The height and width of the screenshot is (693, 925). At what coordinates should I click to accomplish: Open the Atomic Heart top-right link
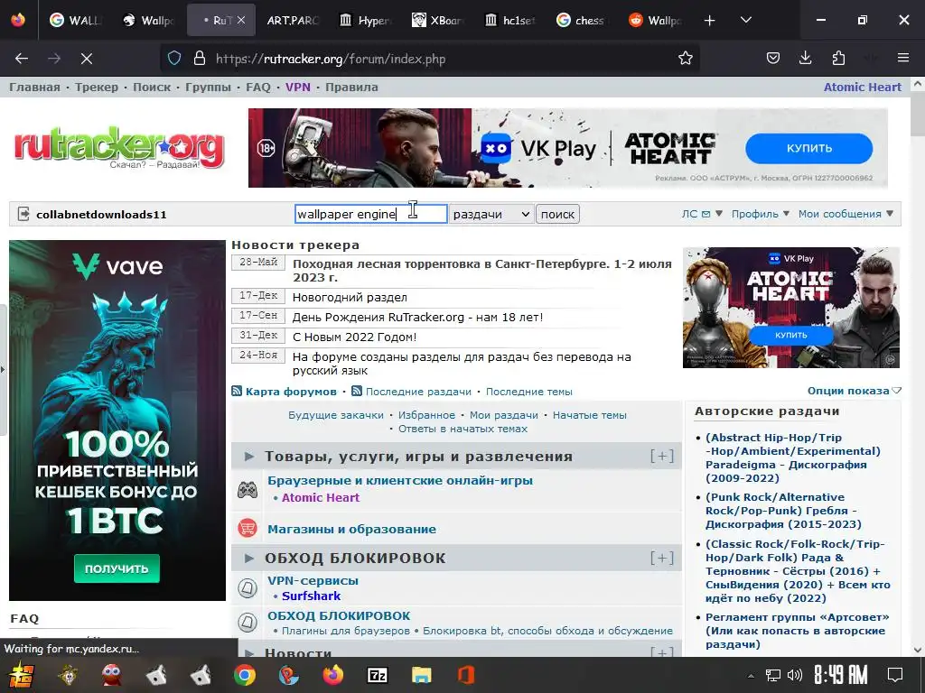pyautogui.click(x=863, y=88)
